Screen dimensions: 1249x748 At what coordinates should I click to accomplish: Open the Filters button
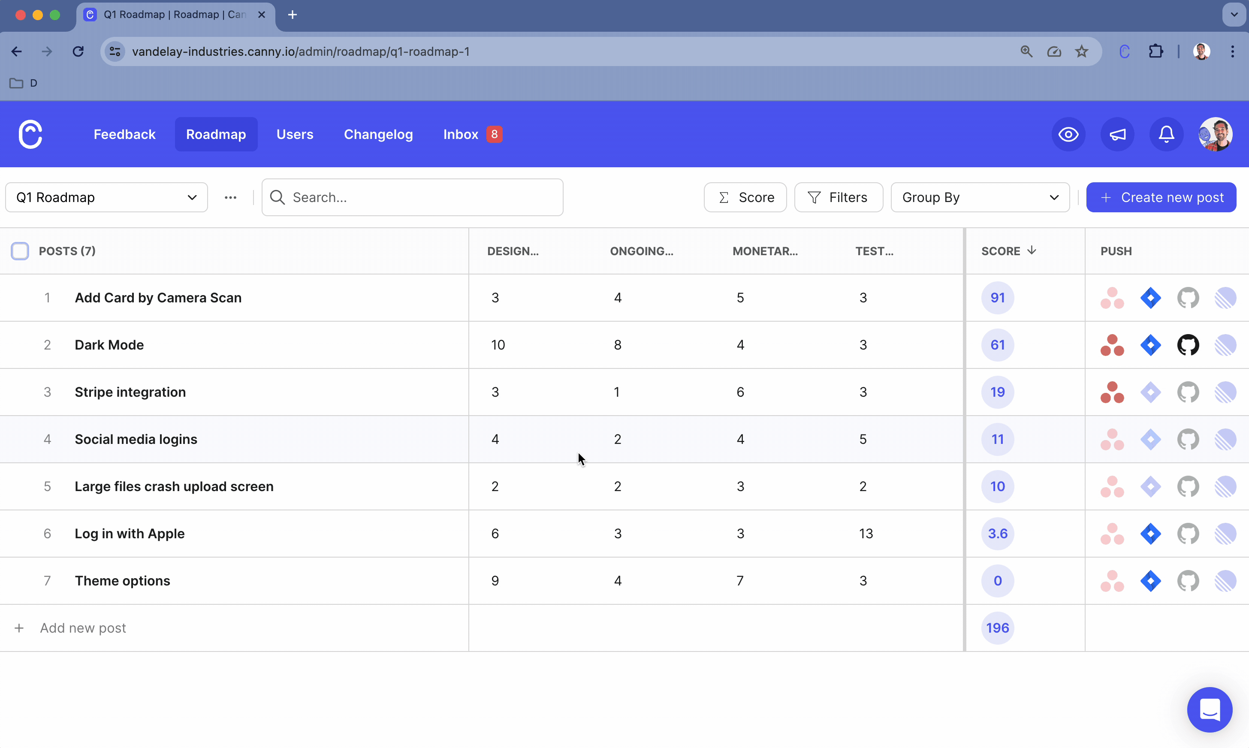click(838, 198)
